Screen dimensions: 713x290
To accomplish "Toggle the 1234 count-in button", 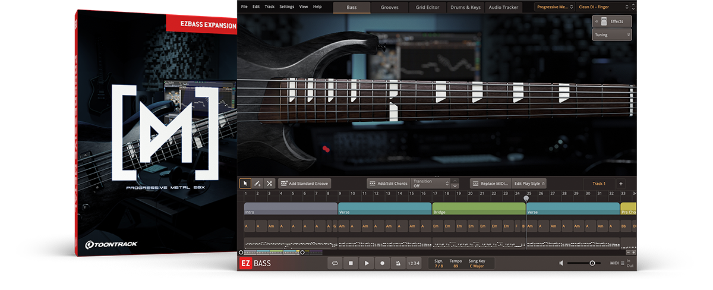I will point(414,263).
